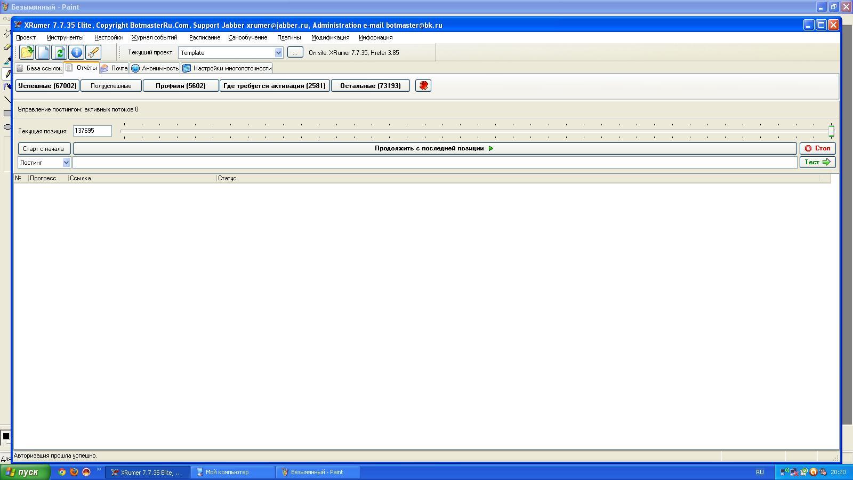
Task: Switch to Мой компьютер taskbar window
Action: [233, 472]
